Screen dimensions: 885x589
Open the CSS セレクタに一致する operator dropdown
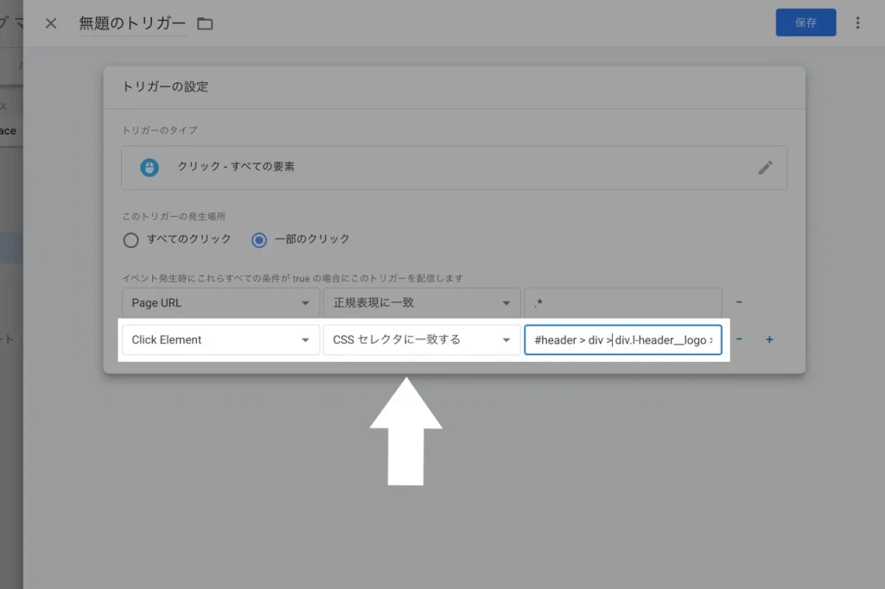point(422,339)
